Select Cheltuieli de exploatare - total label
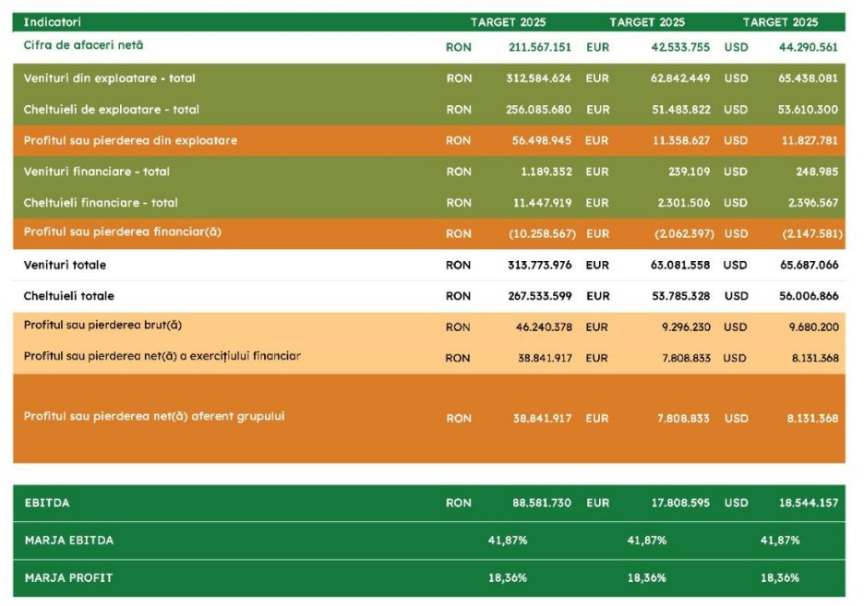The image size is (864, 606). (111, 110)
